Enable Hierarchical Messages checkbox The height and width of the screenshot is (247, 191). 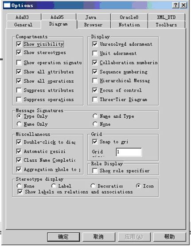95,81
